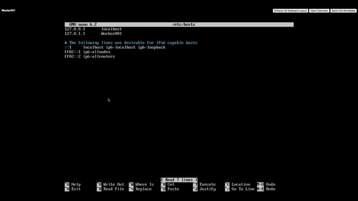Click the Send Ctrl+Alt+Delete button

(x=343, y=11)
